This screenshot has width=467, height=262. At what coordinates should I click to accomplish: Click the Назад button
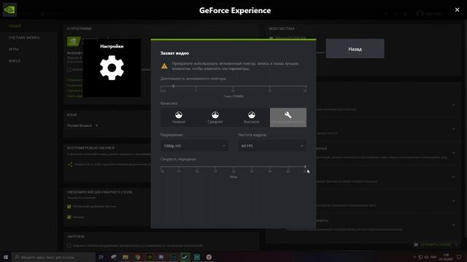coord(355,49)
